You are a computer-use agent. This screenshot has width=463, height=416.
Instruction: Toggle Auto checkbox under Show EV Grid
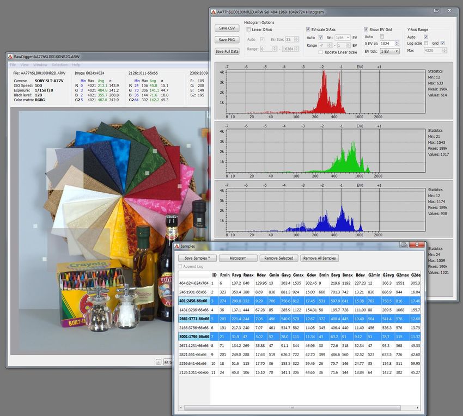(382, 36)
